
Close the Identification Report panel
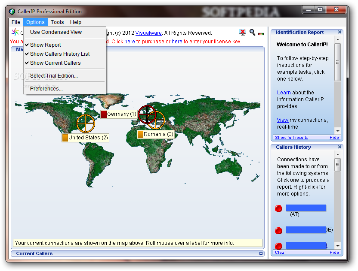point(339,32)
